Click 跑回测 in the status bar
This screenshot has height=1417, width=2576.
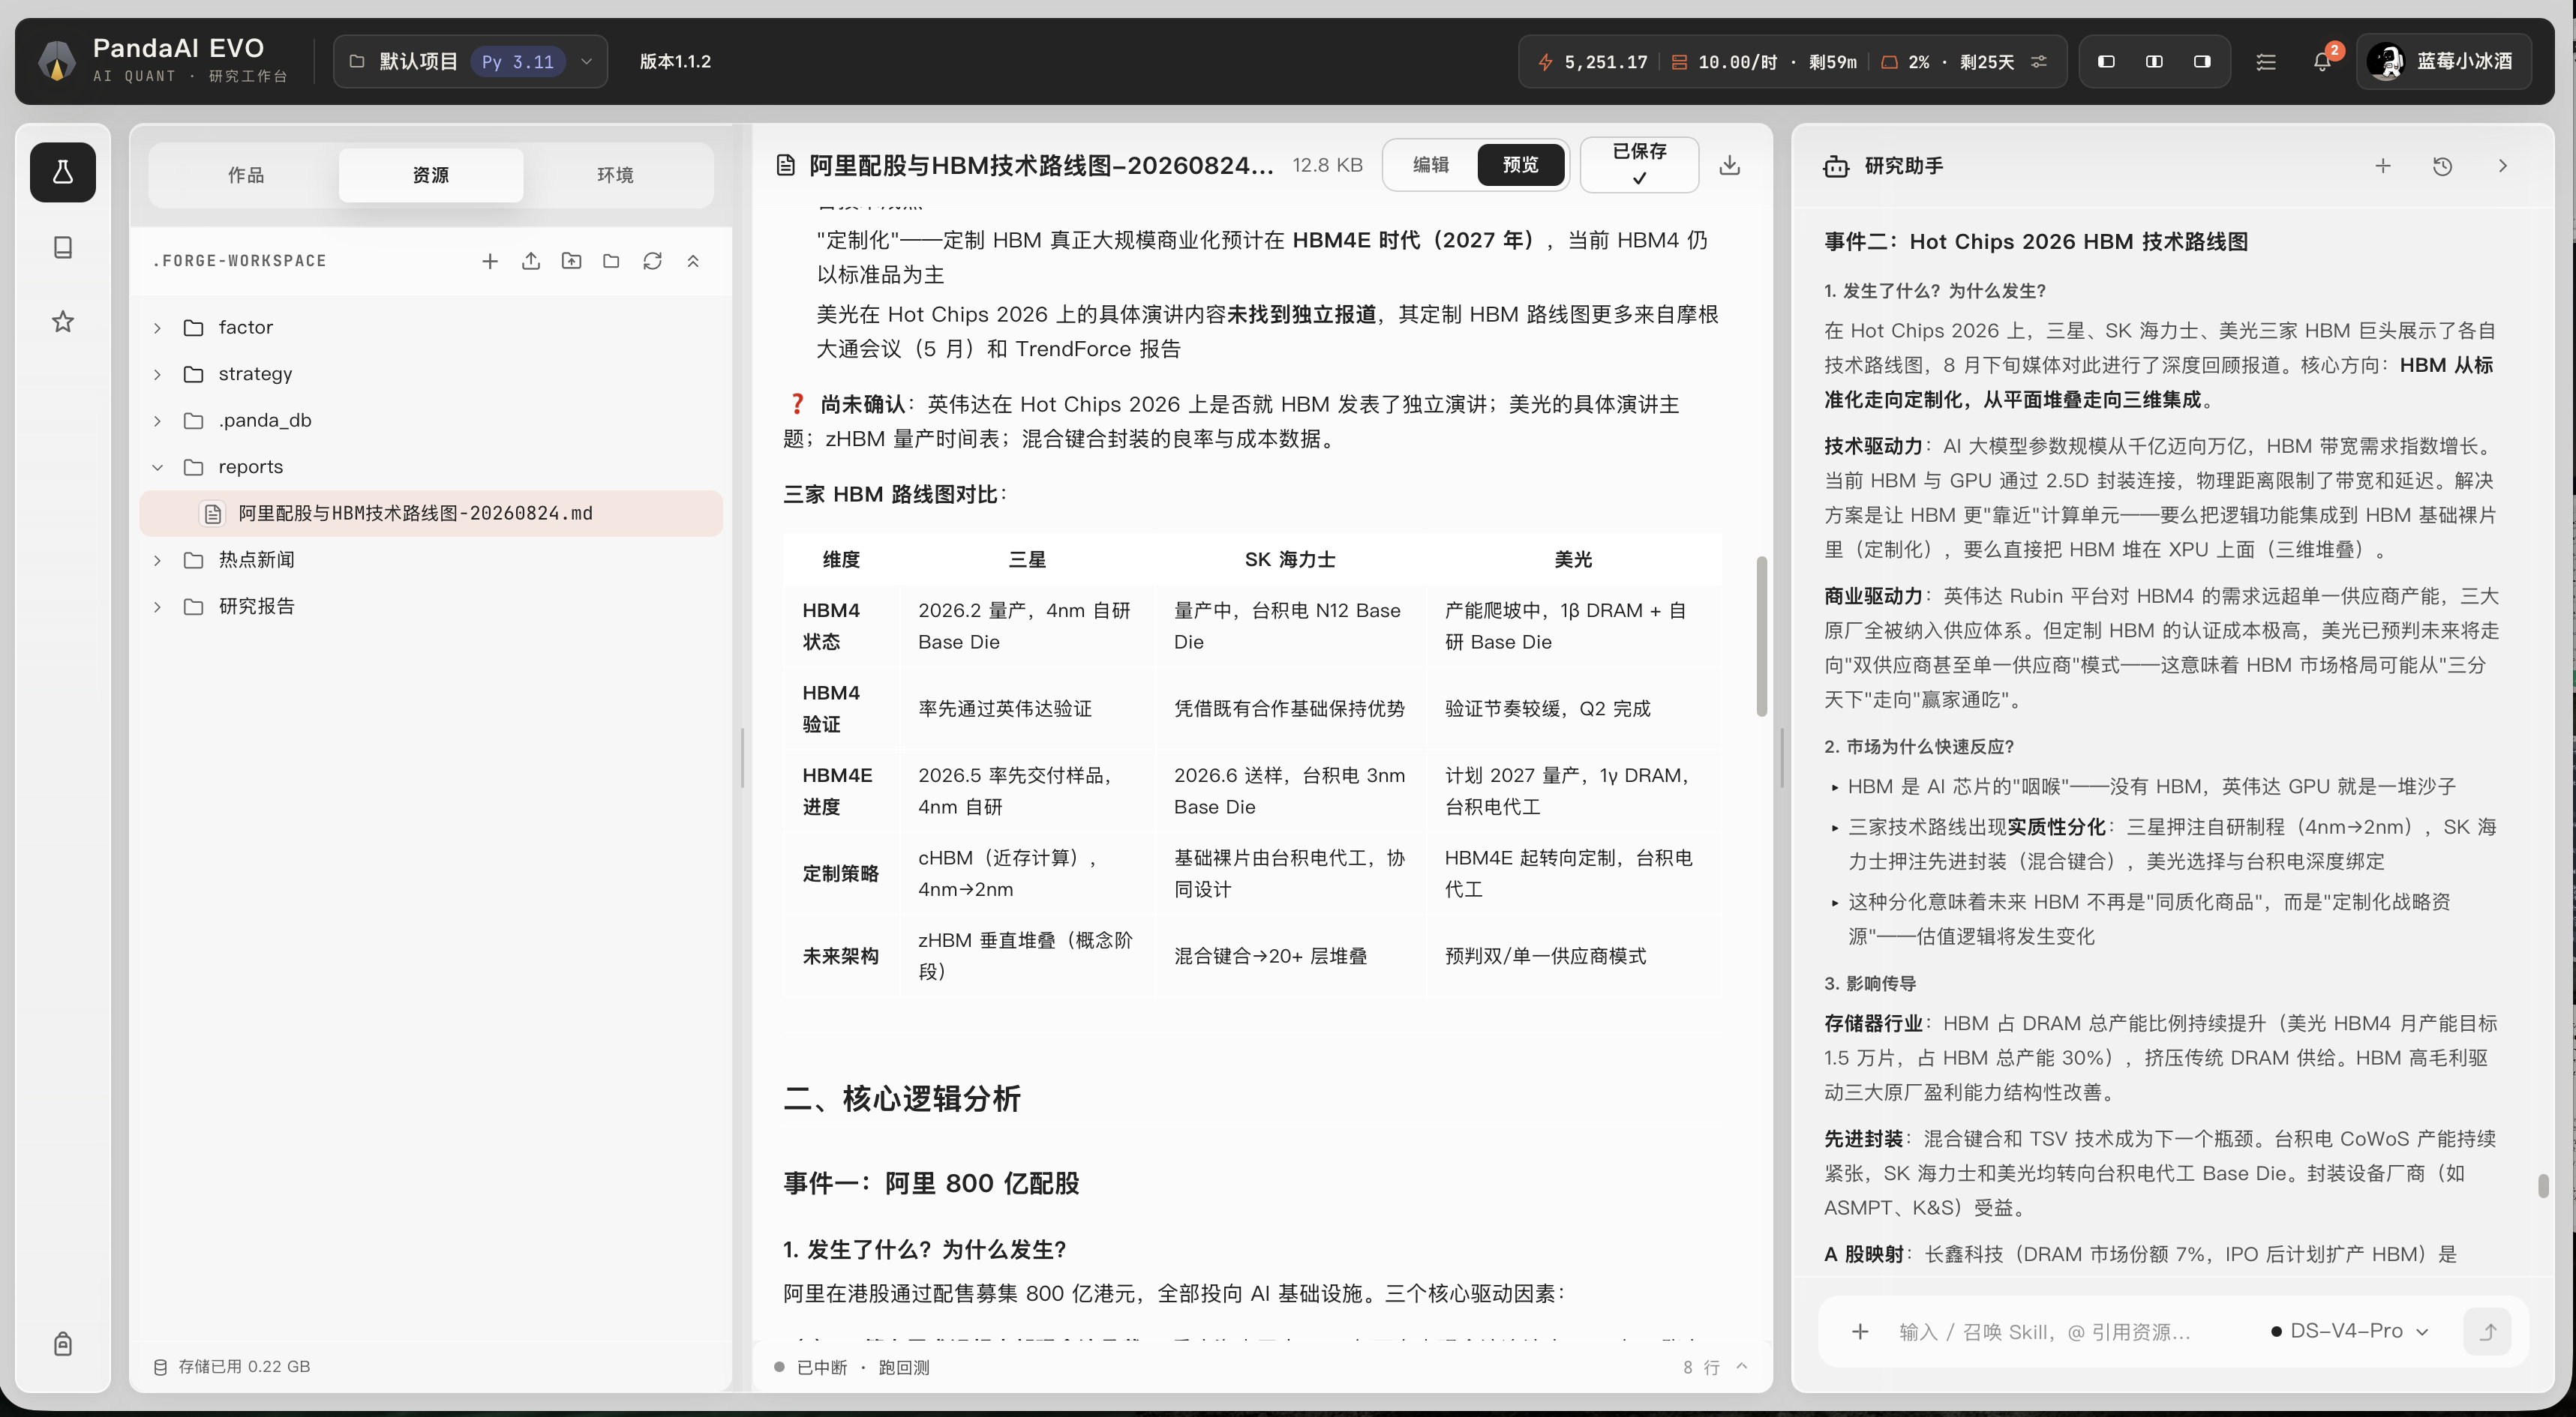[904, 1367]
